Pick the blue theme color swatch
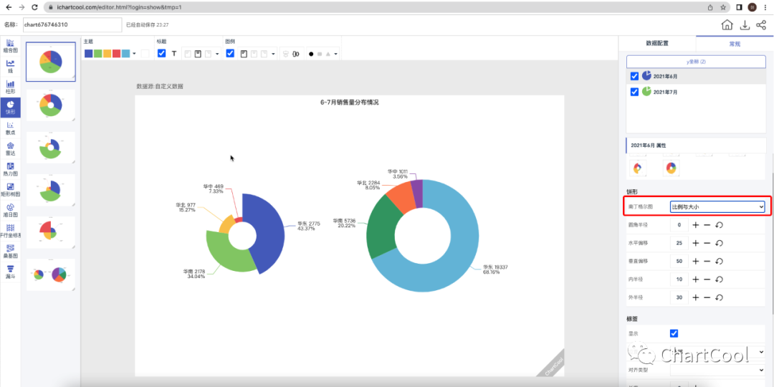Screen dimensions: 774x387 (88, 53)
